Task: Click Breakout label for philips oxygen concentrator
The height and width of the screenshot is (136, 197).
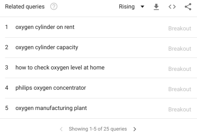Action: click(180, 89)
